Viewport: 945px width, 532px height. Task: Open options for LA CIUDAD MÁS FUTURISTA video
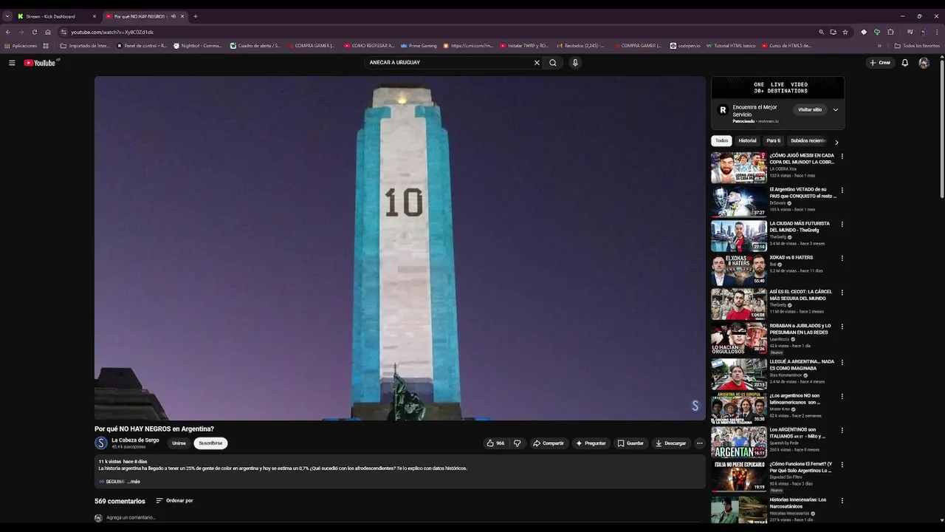pos(842,225)
